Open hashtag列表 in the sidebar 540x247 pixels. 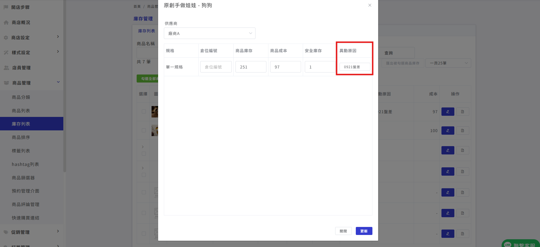[x=25, y=164]
